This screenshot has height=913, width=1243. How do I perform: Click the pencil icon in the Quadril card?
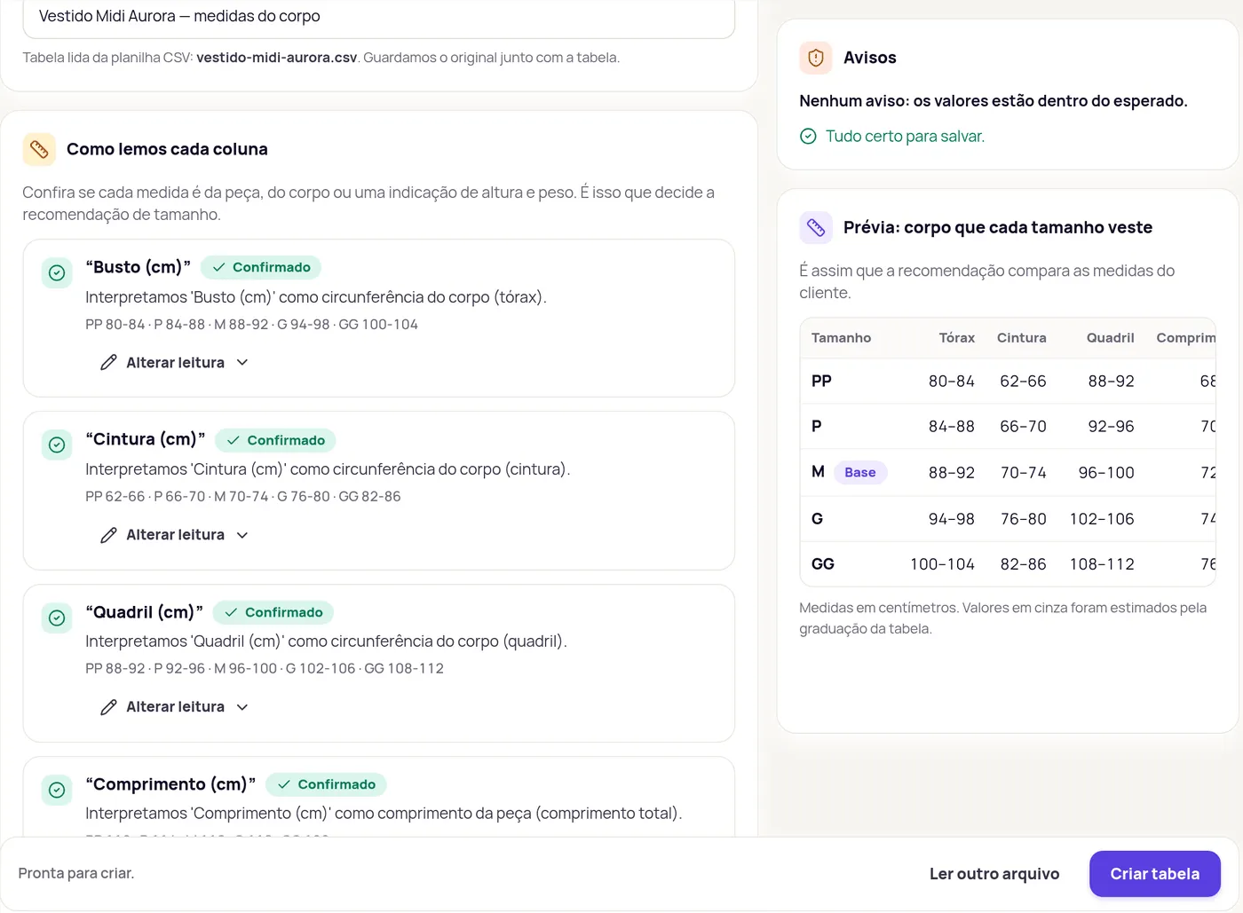click(x=108, y=707)
